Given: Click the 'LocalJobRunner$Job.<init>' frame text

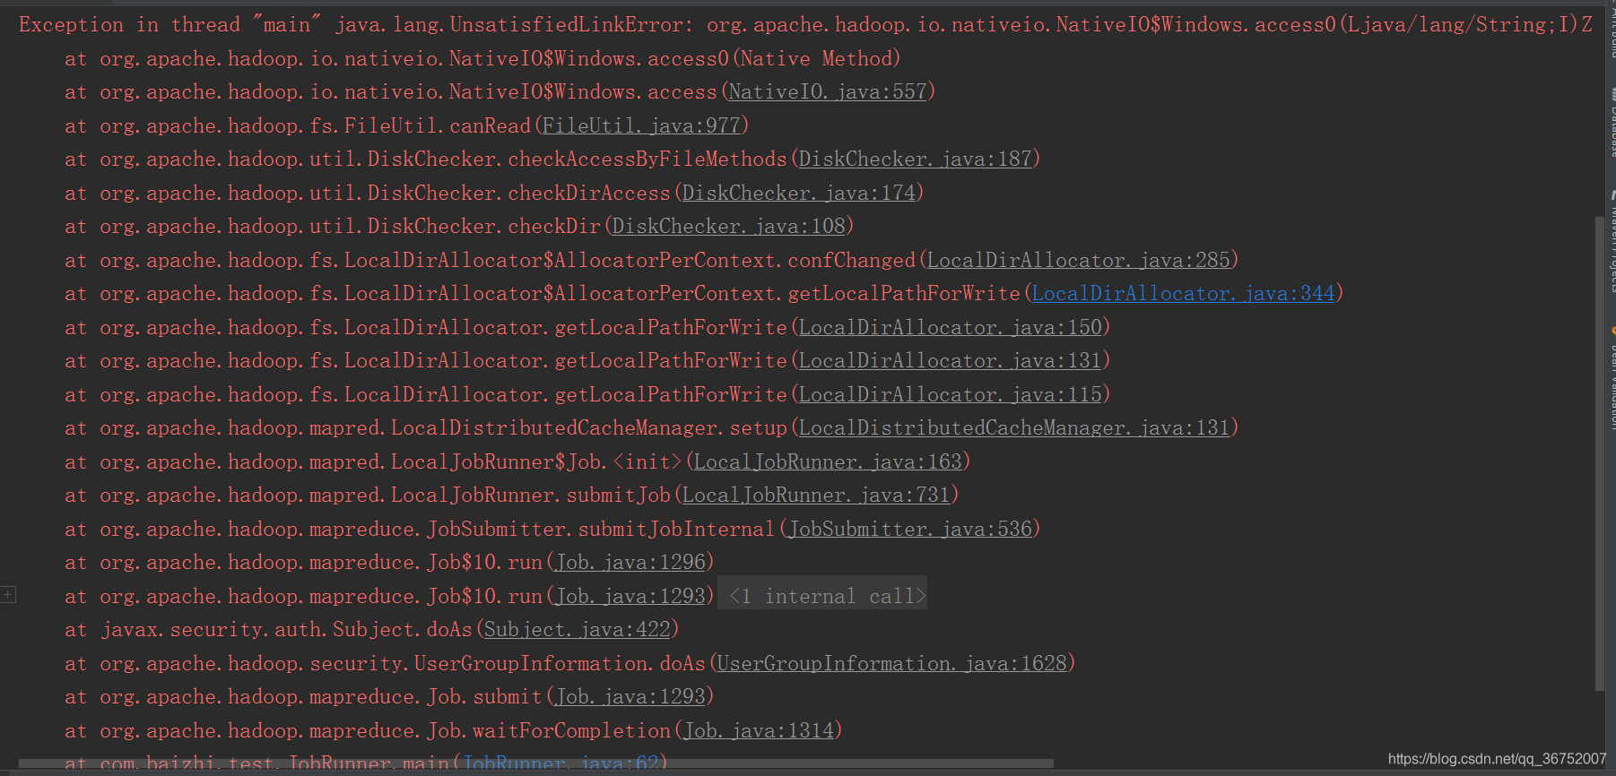Looking at the screenshot, I should coord(536,462).
